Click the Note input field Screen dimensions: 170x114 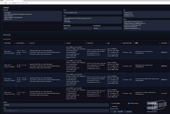[56, 111]
